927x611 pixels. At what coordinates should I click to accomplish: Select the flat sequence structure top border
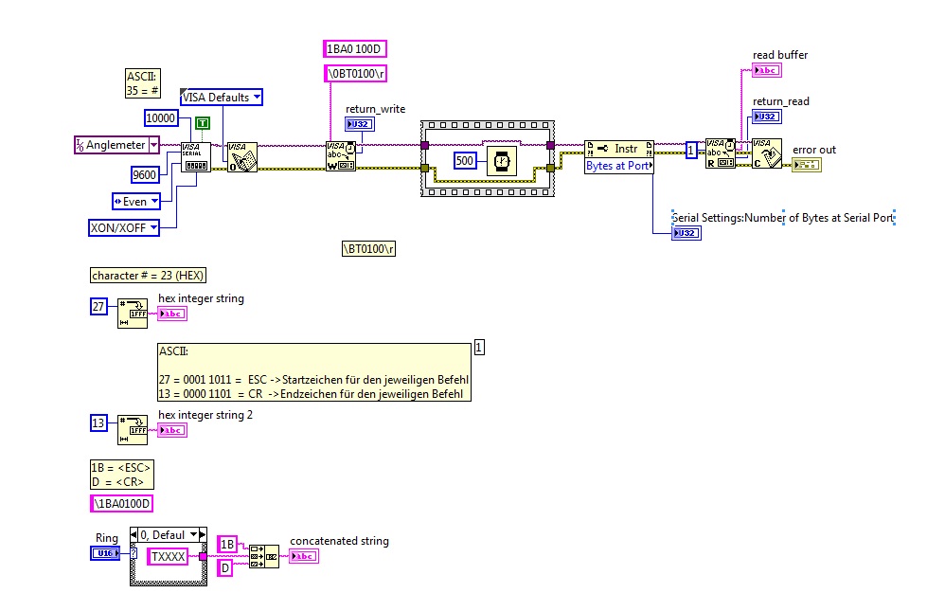[x=488, y=125]
